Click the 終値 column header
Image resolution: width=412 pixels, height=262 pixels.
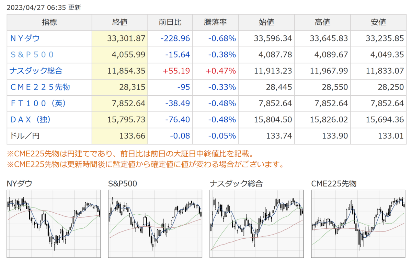coord(120,22)
